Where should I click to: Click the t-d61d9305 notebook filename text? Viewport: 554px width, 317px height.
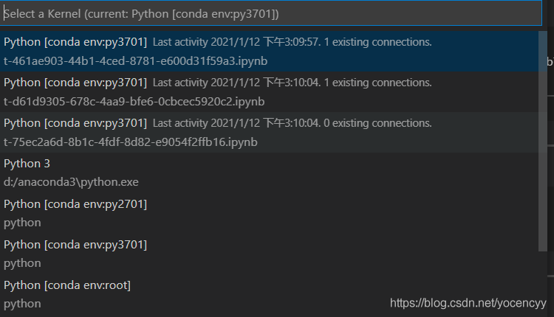pyautogui.click(x=134, y=101)
